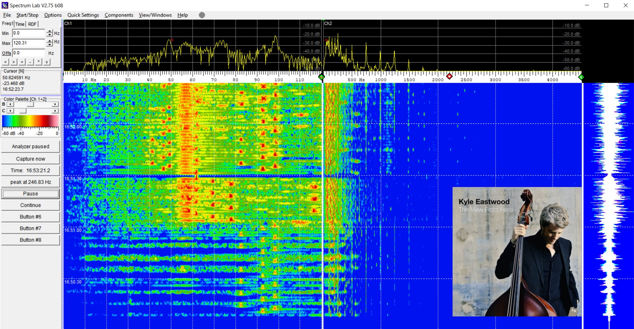Click the Max frequency input field
The height and width of the screenshot is (329, 634).
(x=28, y=43)
